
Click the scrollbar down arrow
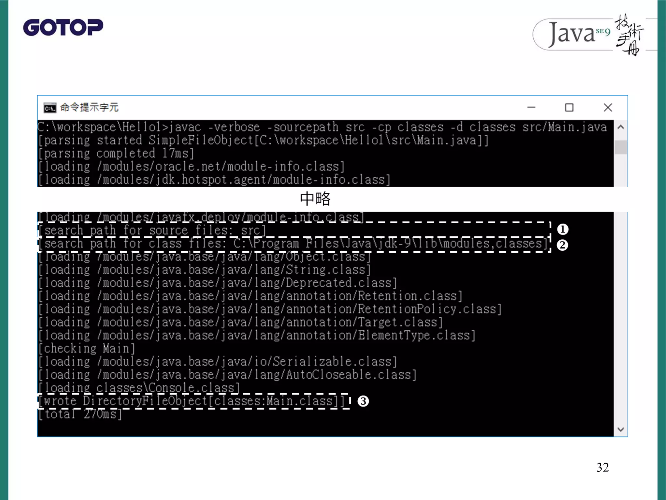point(620,429)
